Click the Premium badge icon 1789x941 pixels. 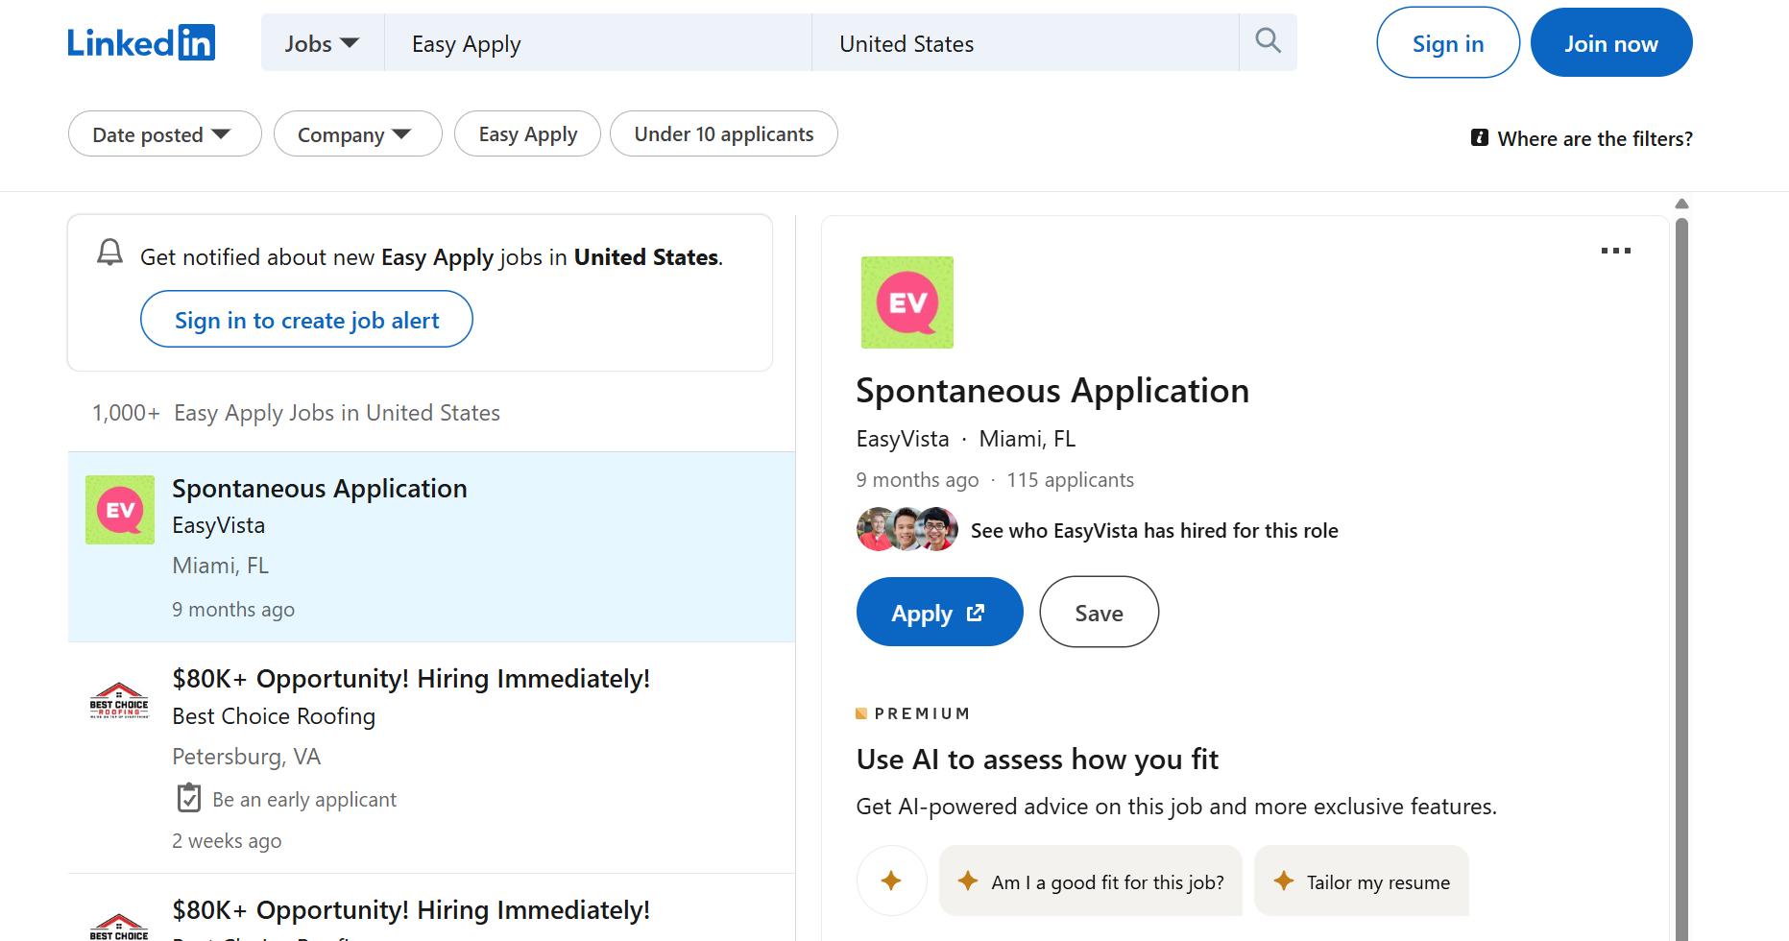(x=861, y=713)
